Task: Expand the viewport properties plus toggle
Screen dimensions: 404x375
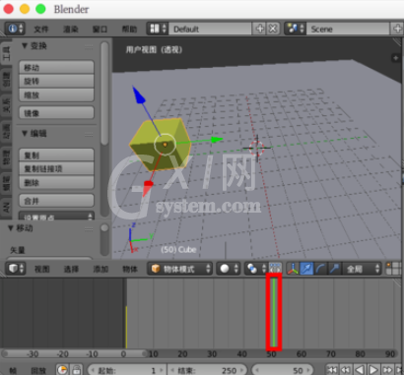Action: click(x=395, y=58)
